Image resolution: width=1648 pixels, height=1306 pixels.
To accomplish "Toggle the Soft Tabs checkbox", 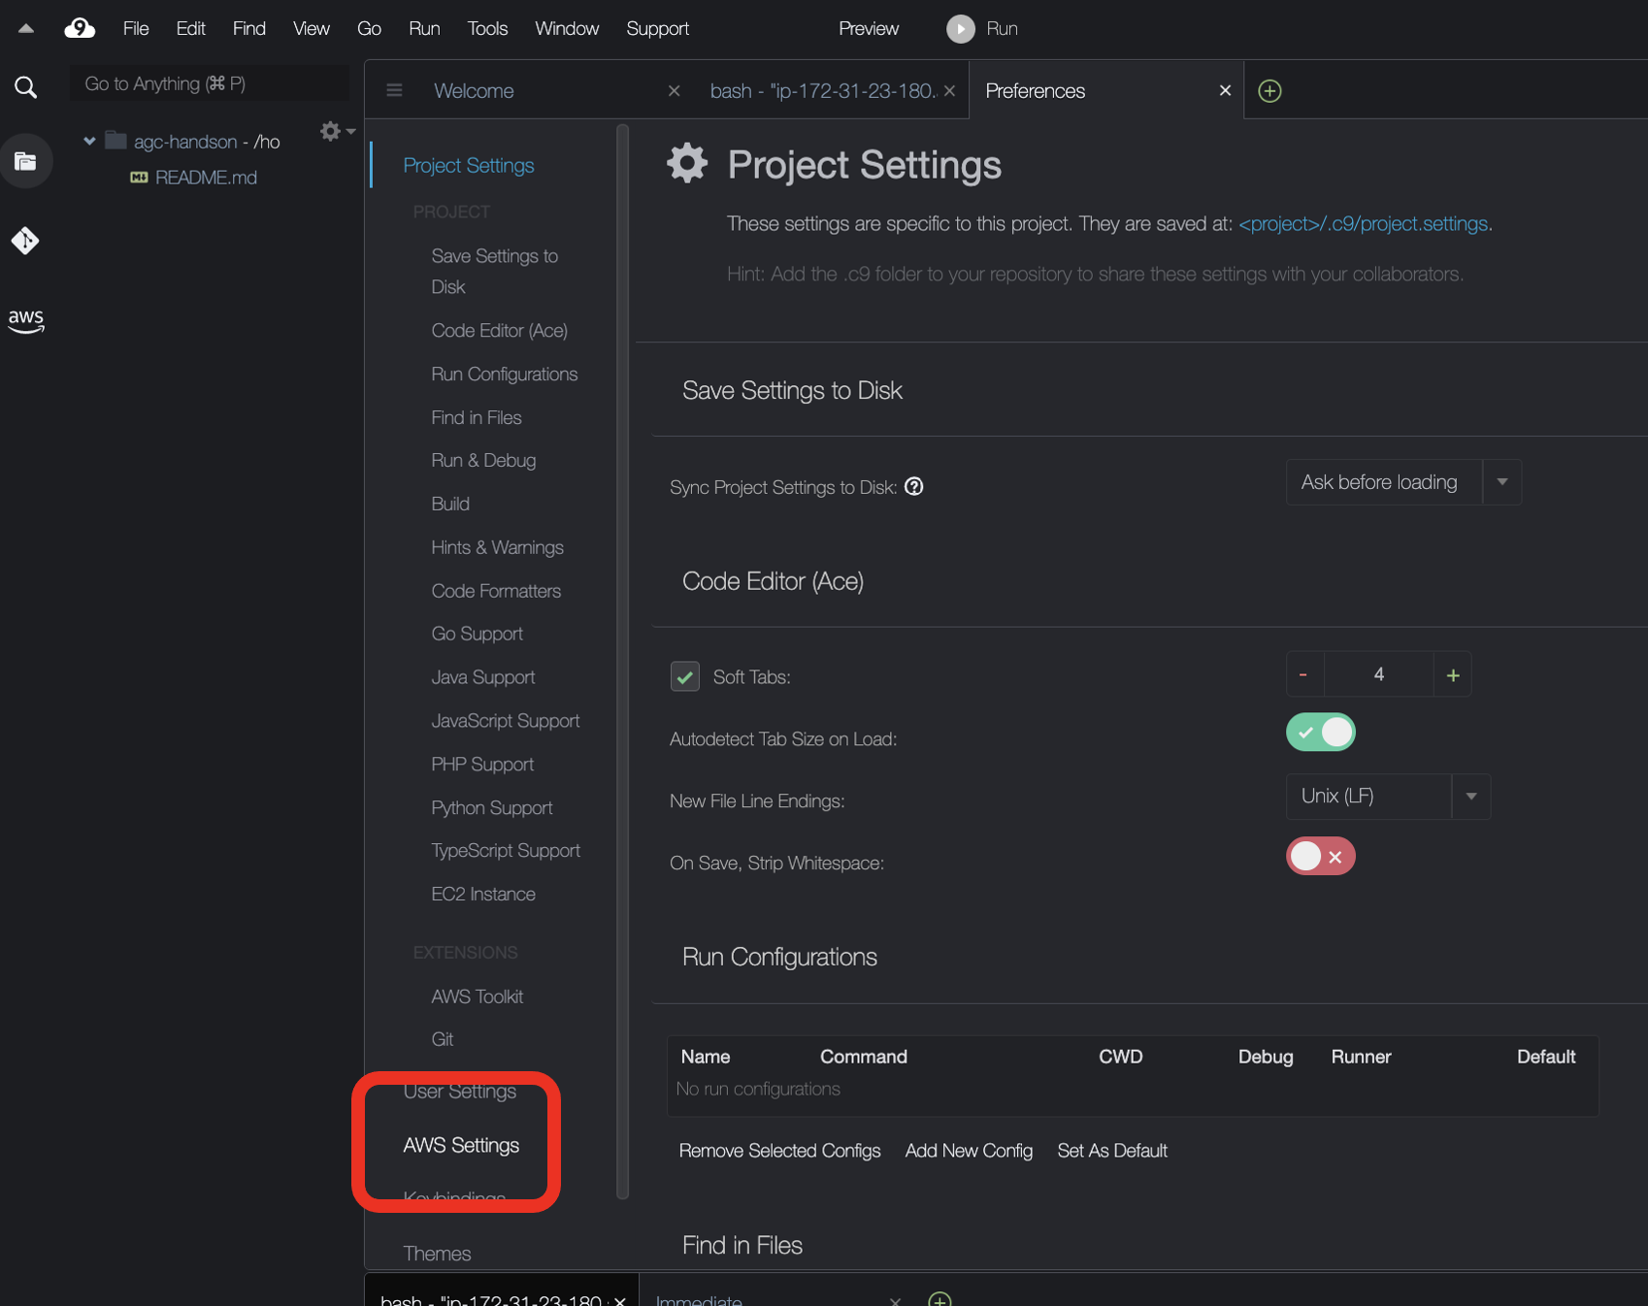I will point(685,676).
